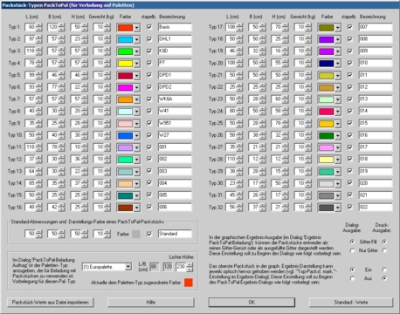Click the Typ 1 length spinner arrows
Screen dimensions: 400x314
click(39, 28)
